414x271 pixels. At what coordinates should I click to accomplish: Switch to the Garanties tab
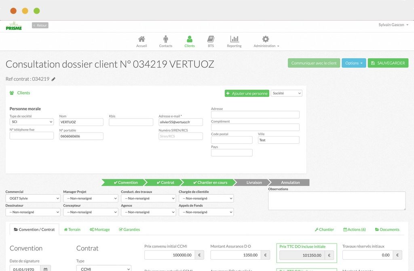pyautogui.click(x=129, y=229)
